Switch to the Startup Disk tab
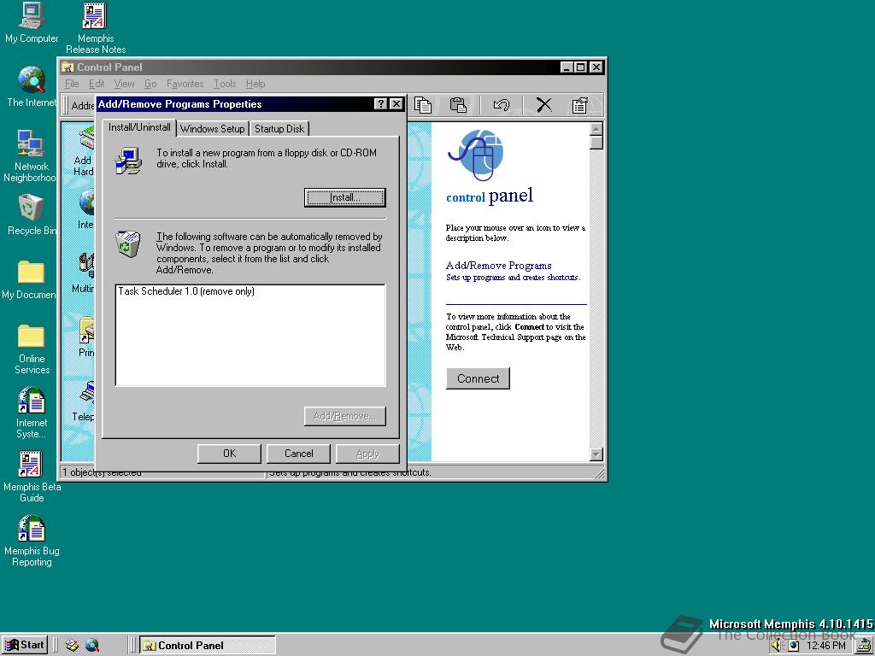 279,128
